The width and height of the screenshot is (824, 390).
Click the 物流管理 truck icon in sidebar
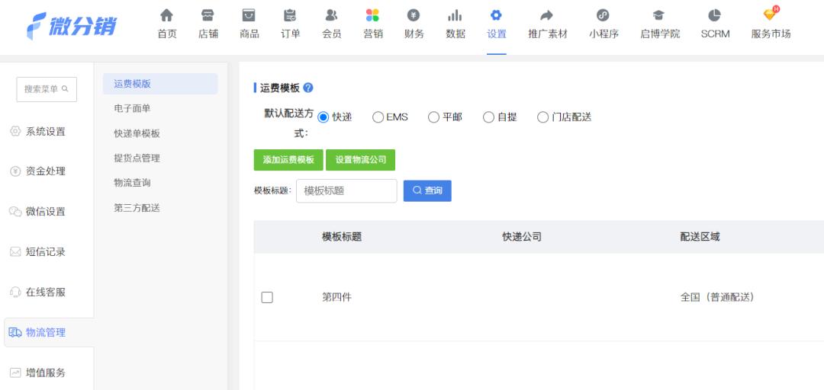[x=15, y=332]
